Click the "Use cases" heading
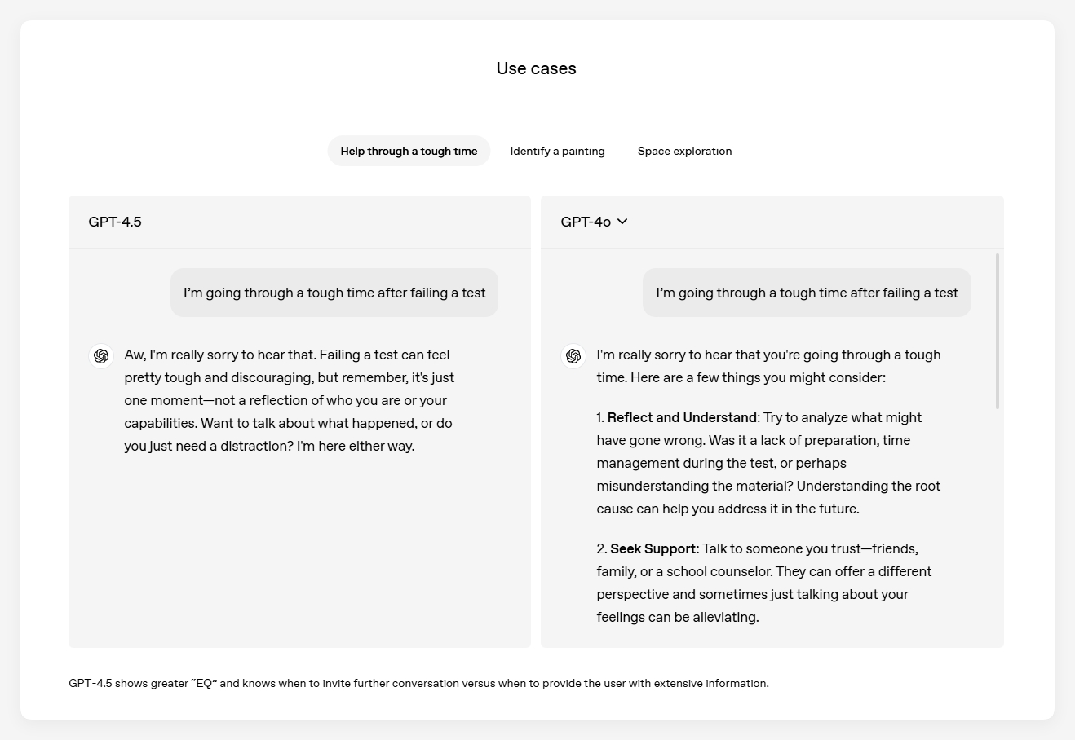This screenshot has height=740, width=1075. point(536,68)
